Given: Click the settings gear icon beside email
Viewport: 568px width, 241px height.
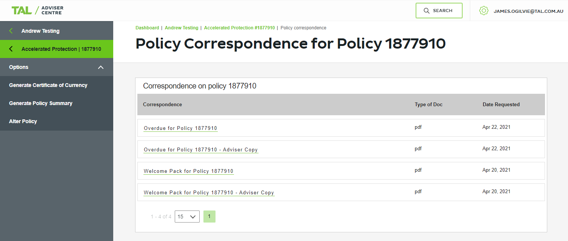Looking at the screenshot, I should point(483,11).
